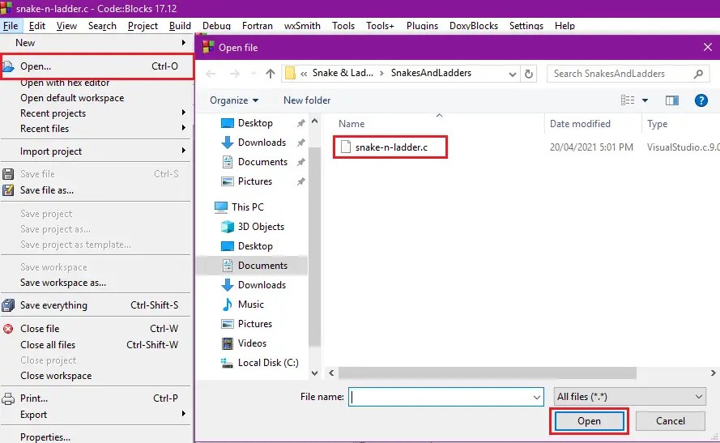Click the New folder button
Viewport: 720px width, 443px height.
tap(307, 100)
